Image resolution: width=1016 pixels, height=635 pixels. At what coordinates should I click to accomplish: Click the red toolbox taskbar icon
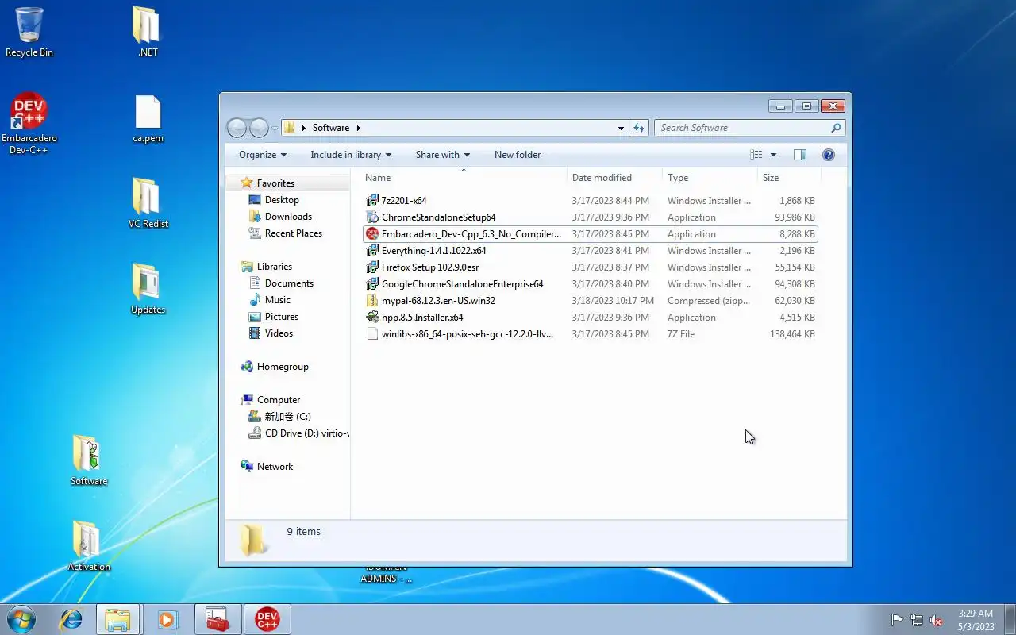(x=217, y=619)
